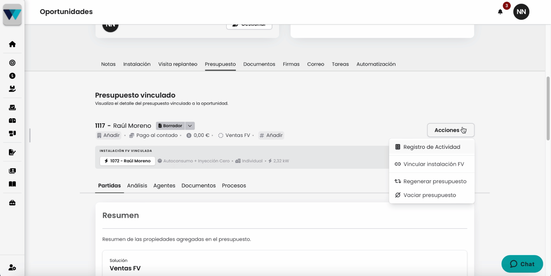
Task: Open the dashboard blocks icon in sidebar
Action: tap(12, 133)
